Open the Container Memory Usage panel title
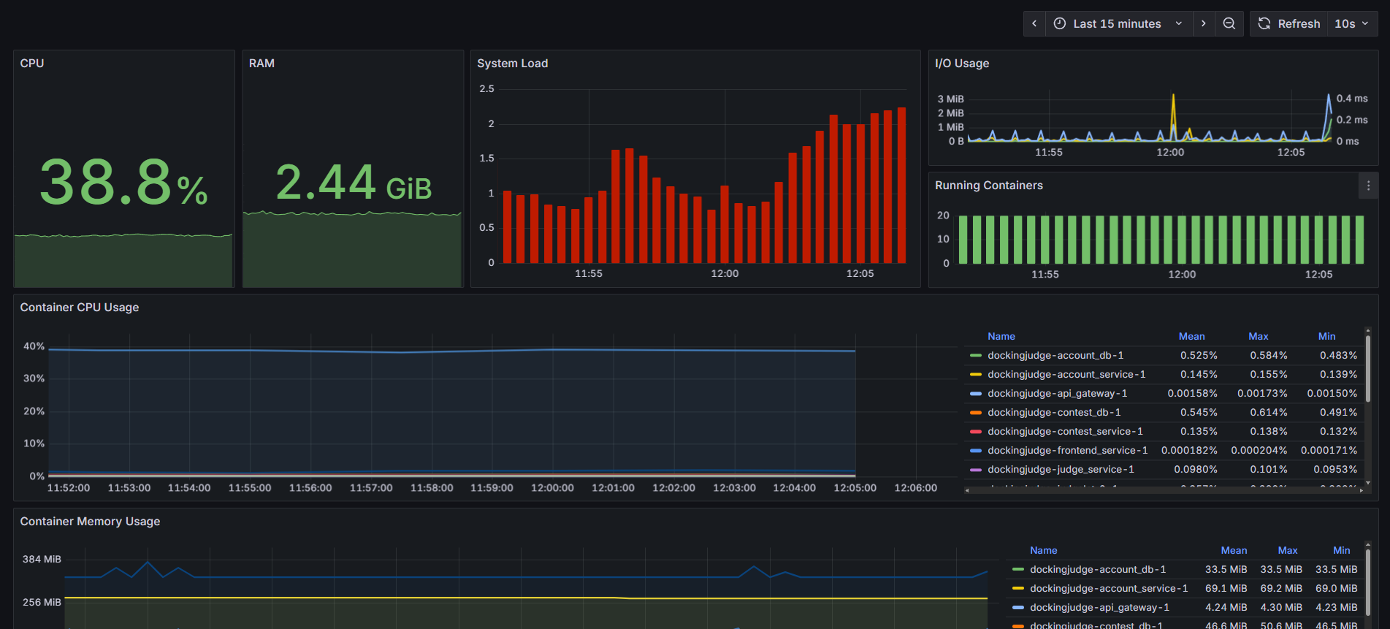 [x=90, y=522]
